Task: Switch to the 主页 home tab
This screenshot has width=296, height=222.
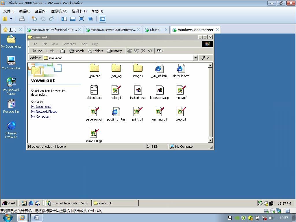Action: pyautogui.click(x=12, y=30)
